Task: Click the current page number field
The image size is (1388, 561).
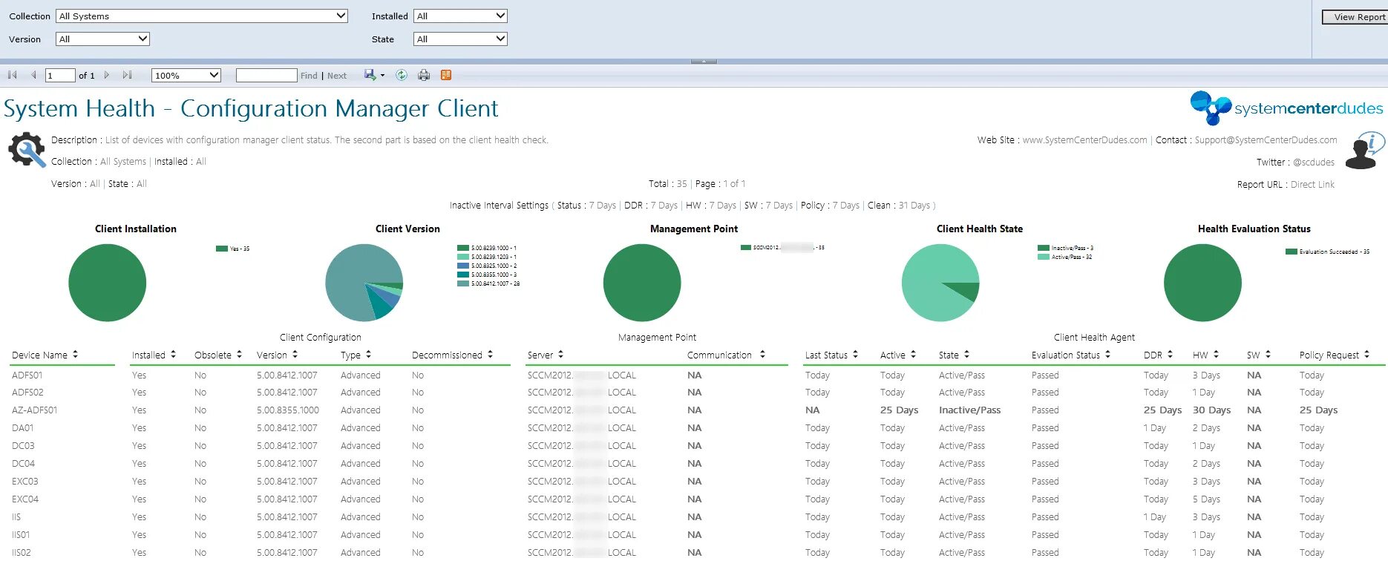Action: click(x=60, y=75)
